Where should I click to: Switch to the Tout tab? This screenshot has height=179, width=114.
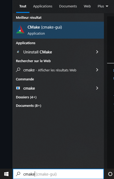coord(23,6)
